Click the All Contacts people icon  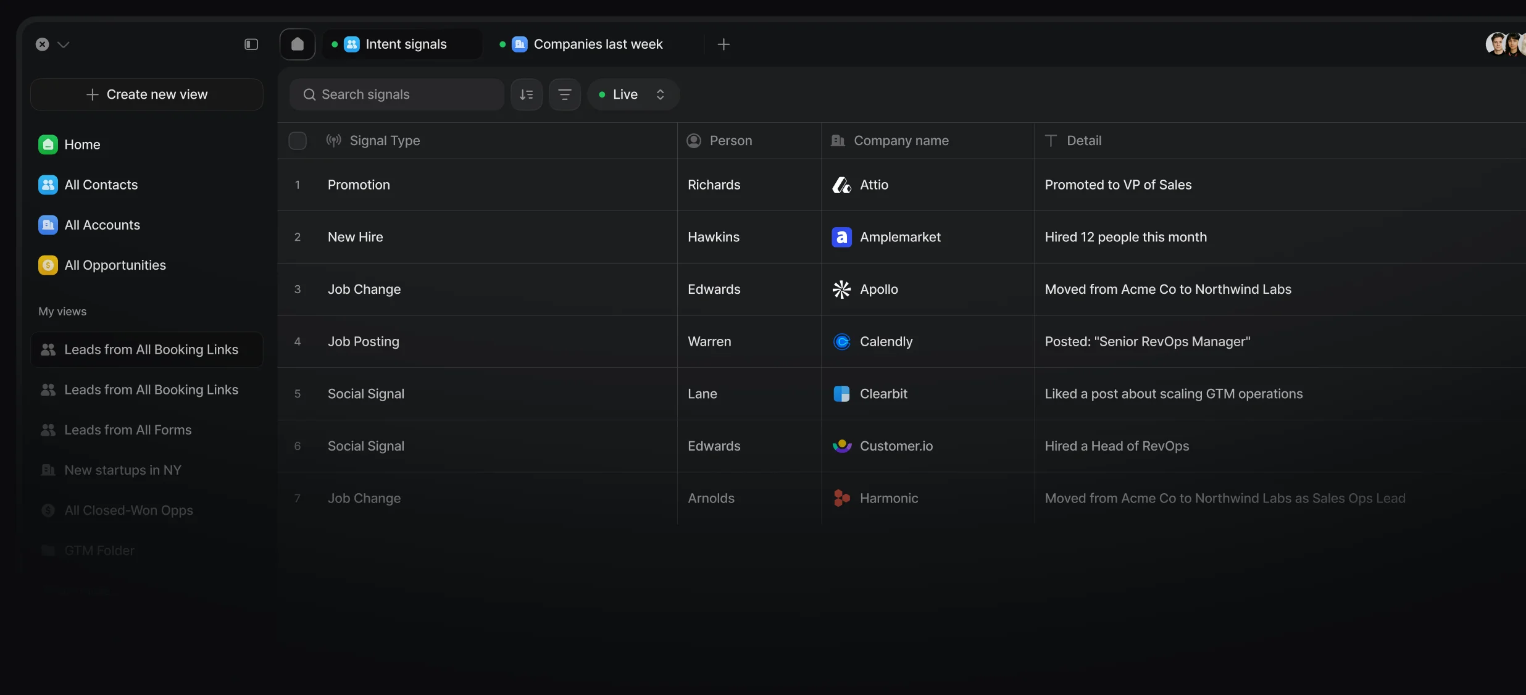48,185
